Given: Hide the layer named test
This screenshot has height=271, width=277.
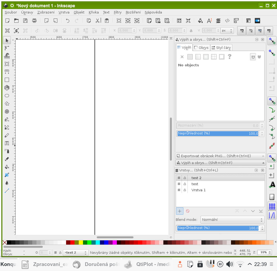Looking at the screenshot, I should [179, 184].
